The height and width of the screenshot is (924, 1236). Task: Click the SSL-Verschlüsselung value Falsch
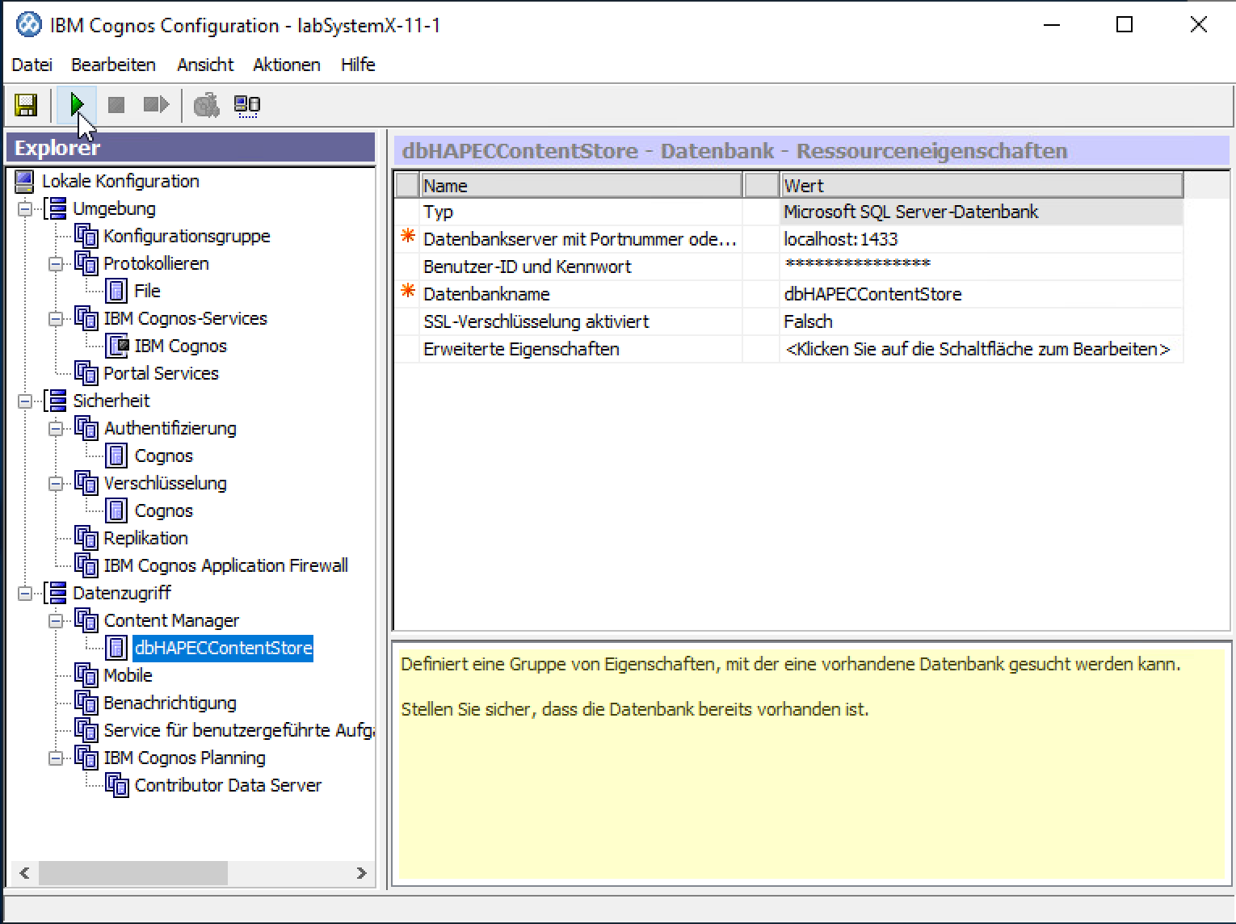(808, 321)
